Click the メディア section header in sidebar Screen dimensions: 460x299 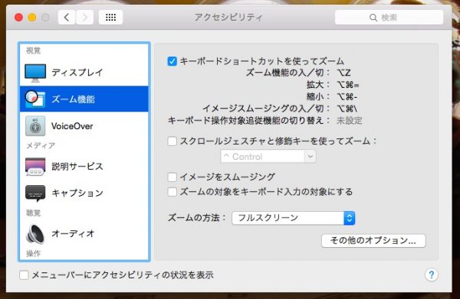(41, 146)
